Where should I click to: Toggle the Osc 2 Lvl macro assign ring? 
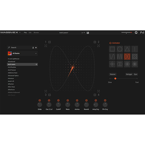point(49,100)
